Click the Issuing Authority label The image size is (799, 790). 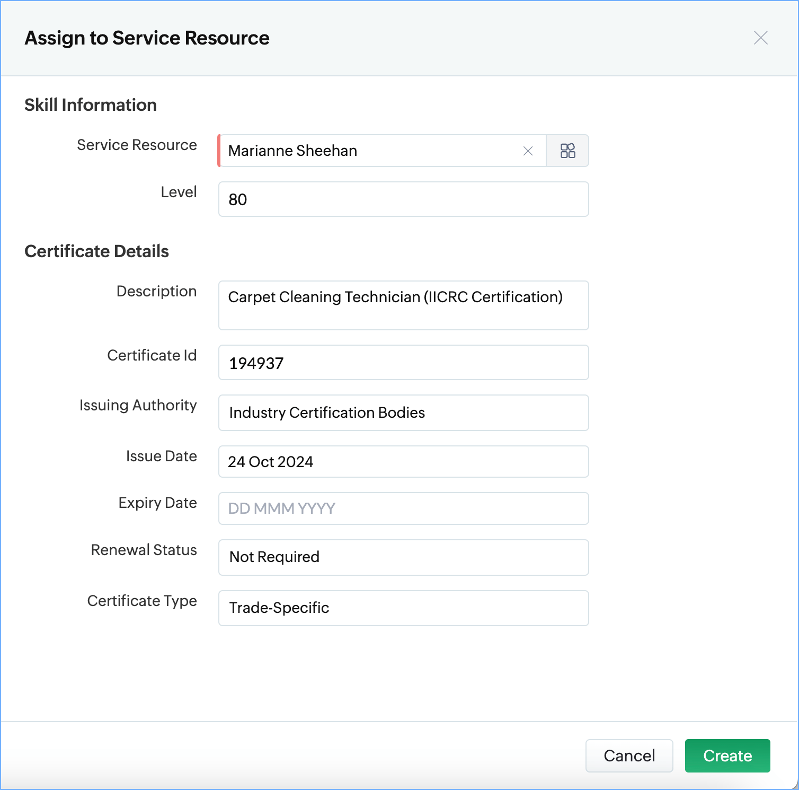tap(138, 405)
